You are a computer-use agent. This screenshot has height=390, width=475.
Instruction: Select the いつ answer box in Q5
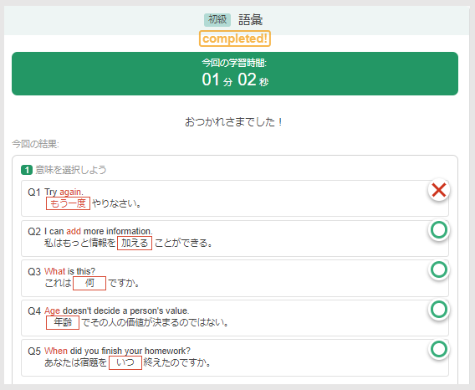point(125,362)
